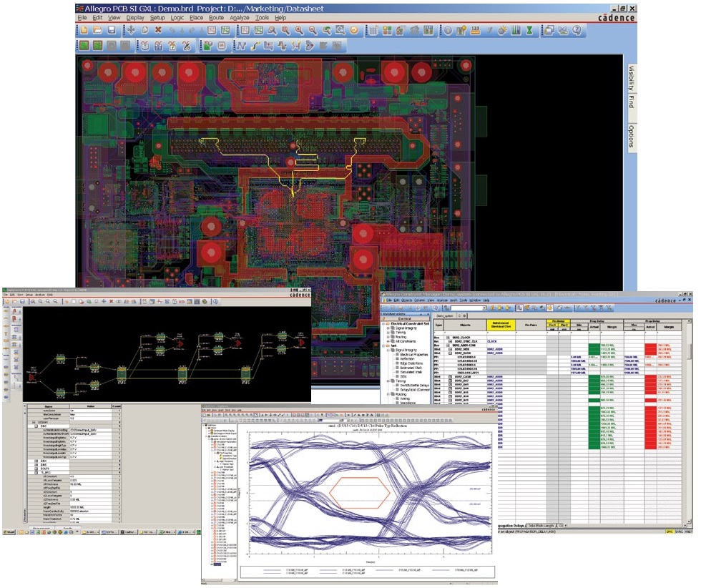Open Constraint Manager toolbar combo box dropdown
The width and height of the screenshot is (701, 588).
[484, 308]
